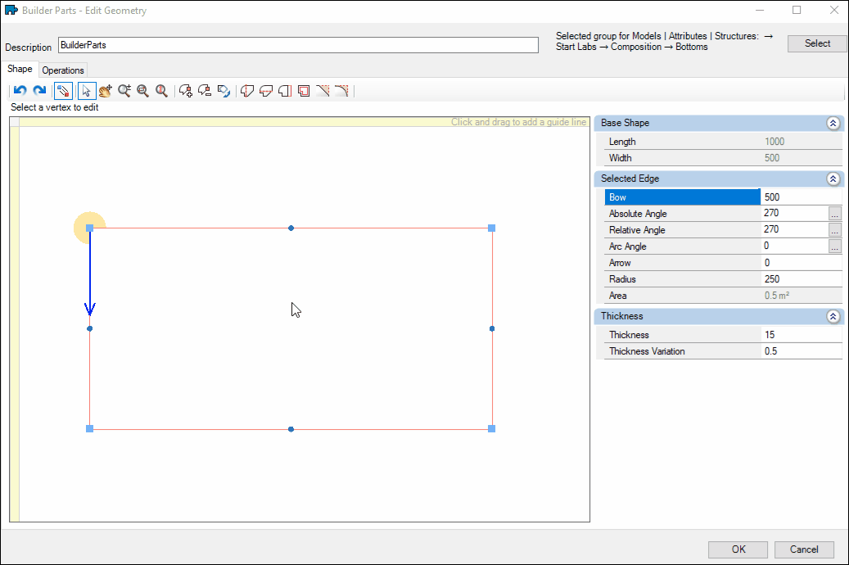Click the zoom in/out magnifier icon
The image size is (849, 565).
click(x=124, y=90)
